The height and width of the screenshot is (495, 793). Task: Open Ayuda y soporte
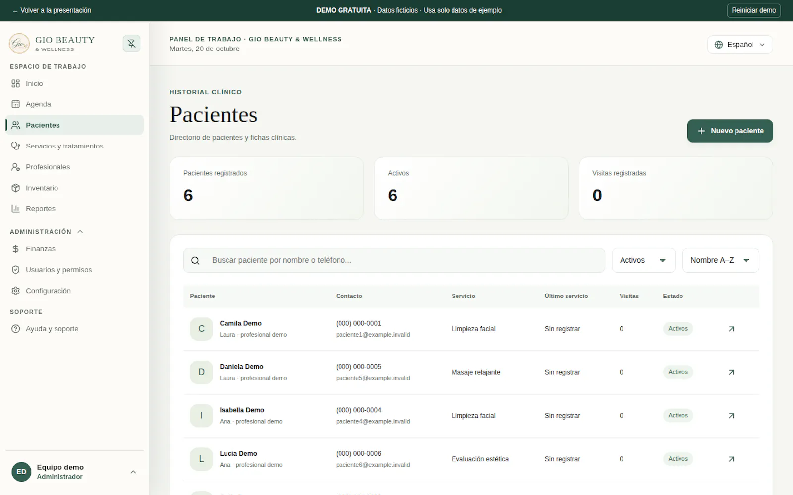pyautogui.click(x=74, y=329)
